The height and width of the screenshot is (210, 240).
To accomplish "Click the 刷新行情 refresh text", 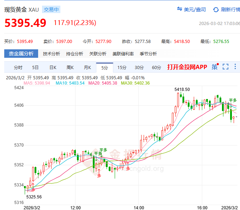I will [230, 10].
